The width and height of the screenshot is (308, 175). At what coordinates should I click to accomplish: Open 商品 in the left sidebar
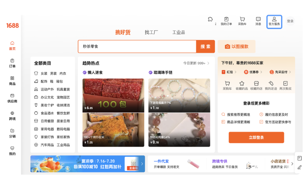tap(12, 81)
